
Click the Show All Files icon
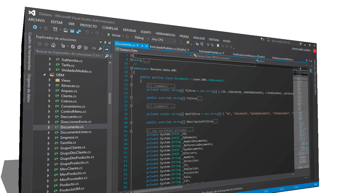(86, 48)
